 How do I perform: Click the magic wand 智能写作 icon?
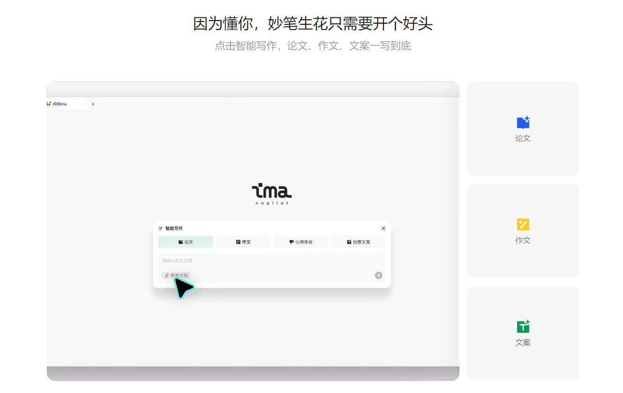click(161, 228)
